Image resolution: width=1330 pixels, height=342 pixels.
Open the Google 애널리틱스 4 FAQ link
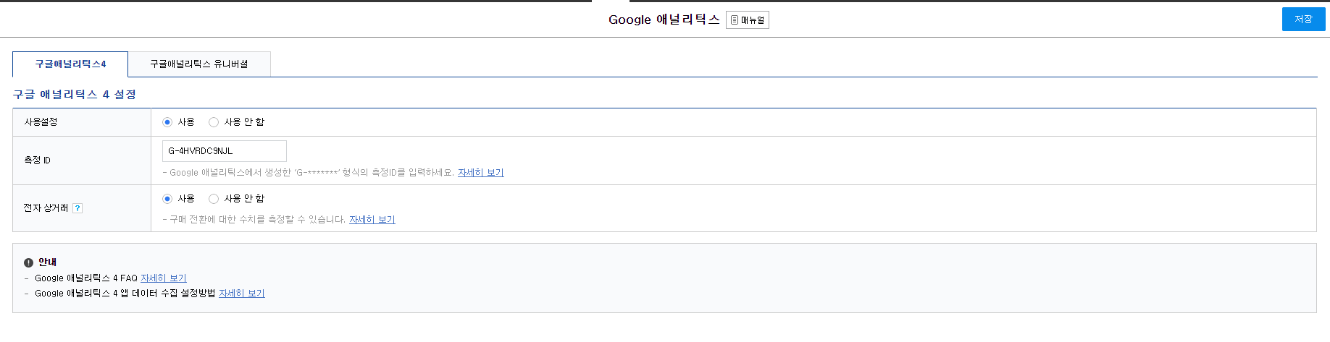(164, 278)
